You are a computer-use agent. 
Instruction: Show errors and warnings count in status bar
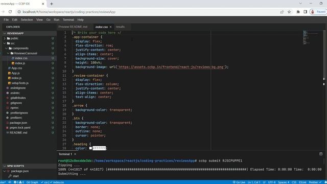[19, 182]
